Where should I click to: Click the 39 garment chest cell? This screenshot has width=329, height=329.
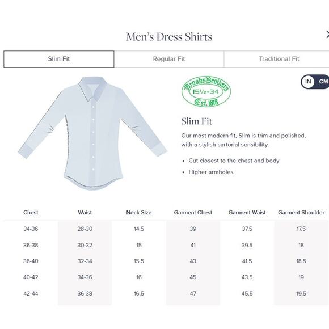(x=193, y=229)
